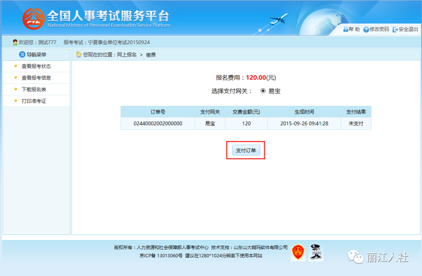This screenshot has height=276, width=422.
Task: Click the WeChat logo watermark
Action: (355, 257)
